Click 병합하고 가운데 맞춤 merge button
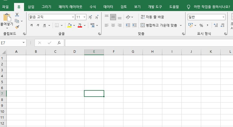 pos(159,25)
